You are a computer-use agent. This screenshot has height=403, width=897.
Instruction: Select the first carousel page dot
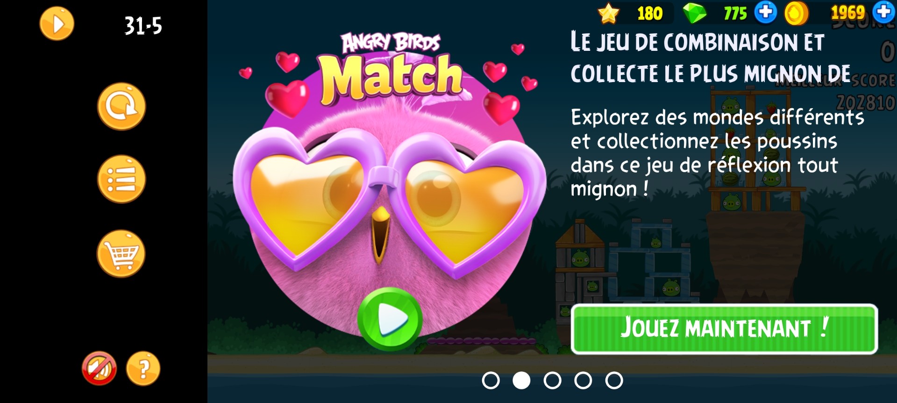pos(491,381)
